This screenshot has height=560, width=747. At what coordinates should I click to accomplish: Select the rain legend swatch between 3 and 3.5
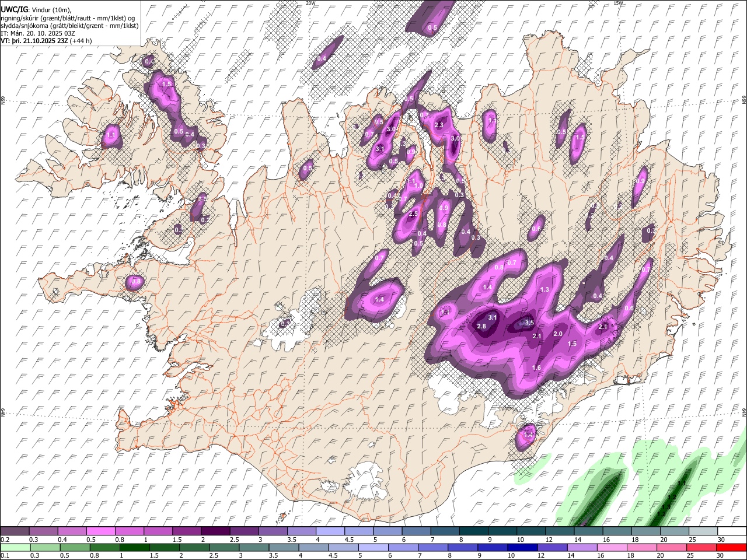click(254, 547)
